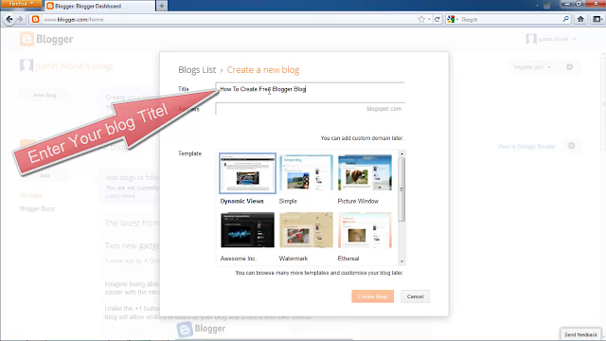606x341 pixels.
Task: Open the Justin World account dropdown
Action: tap(575, 39)
